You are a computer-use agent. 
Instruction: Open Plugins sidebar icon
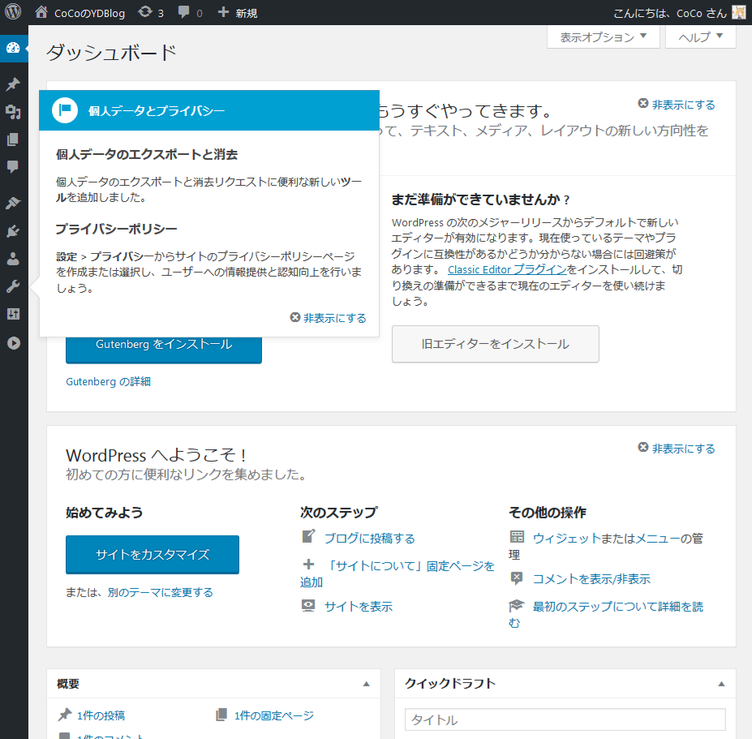pos(14,231)
